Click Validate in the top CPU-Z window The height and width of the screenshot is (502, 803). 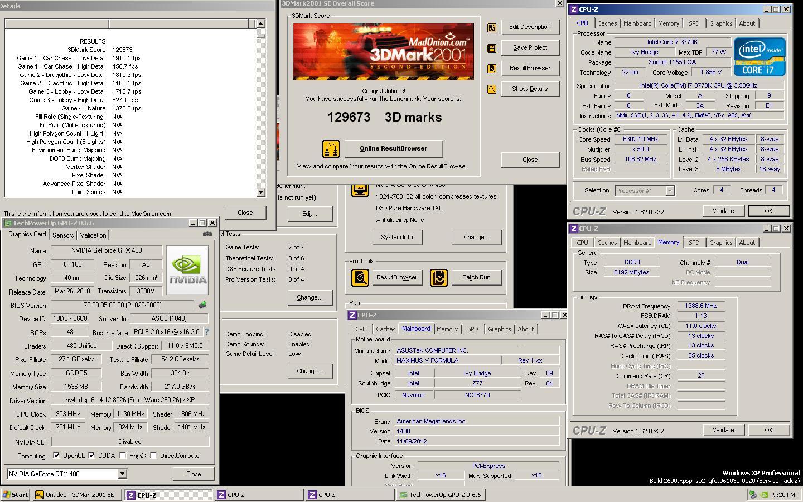(x=723, y=211)
